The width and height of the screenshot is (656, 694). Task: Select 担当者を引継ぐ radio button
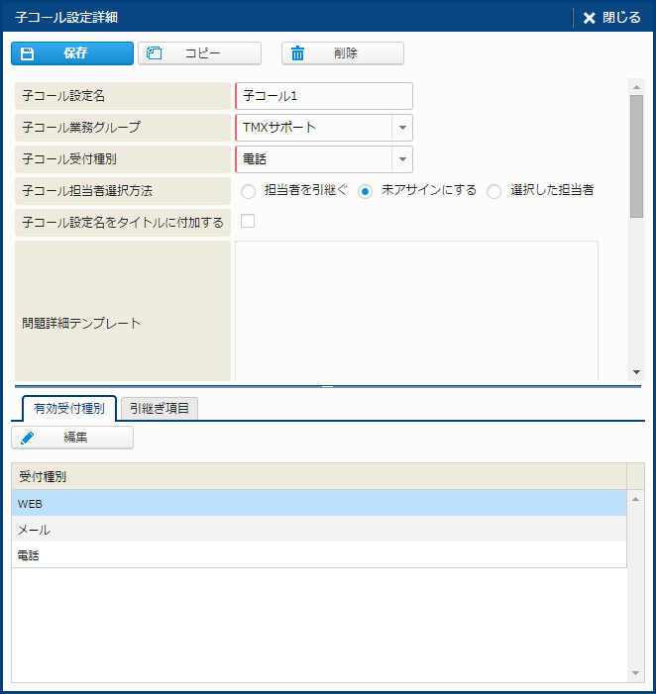coord(248,191)
